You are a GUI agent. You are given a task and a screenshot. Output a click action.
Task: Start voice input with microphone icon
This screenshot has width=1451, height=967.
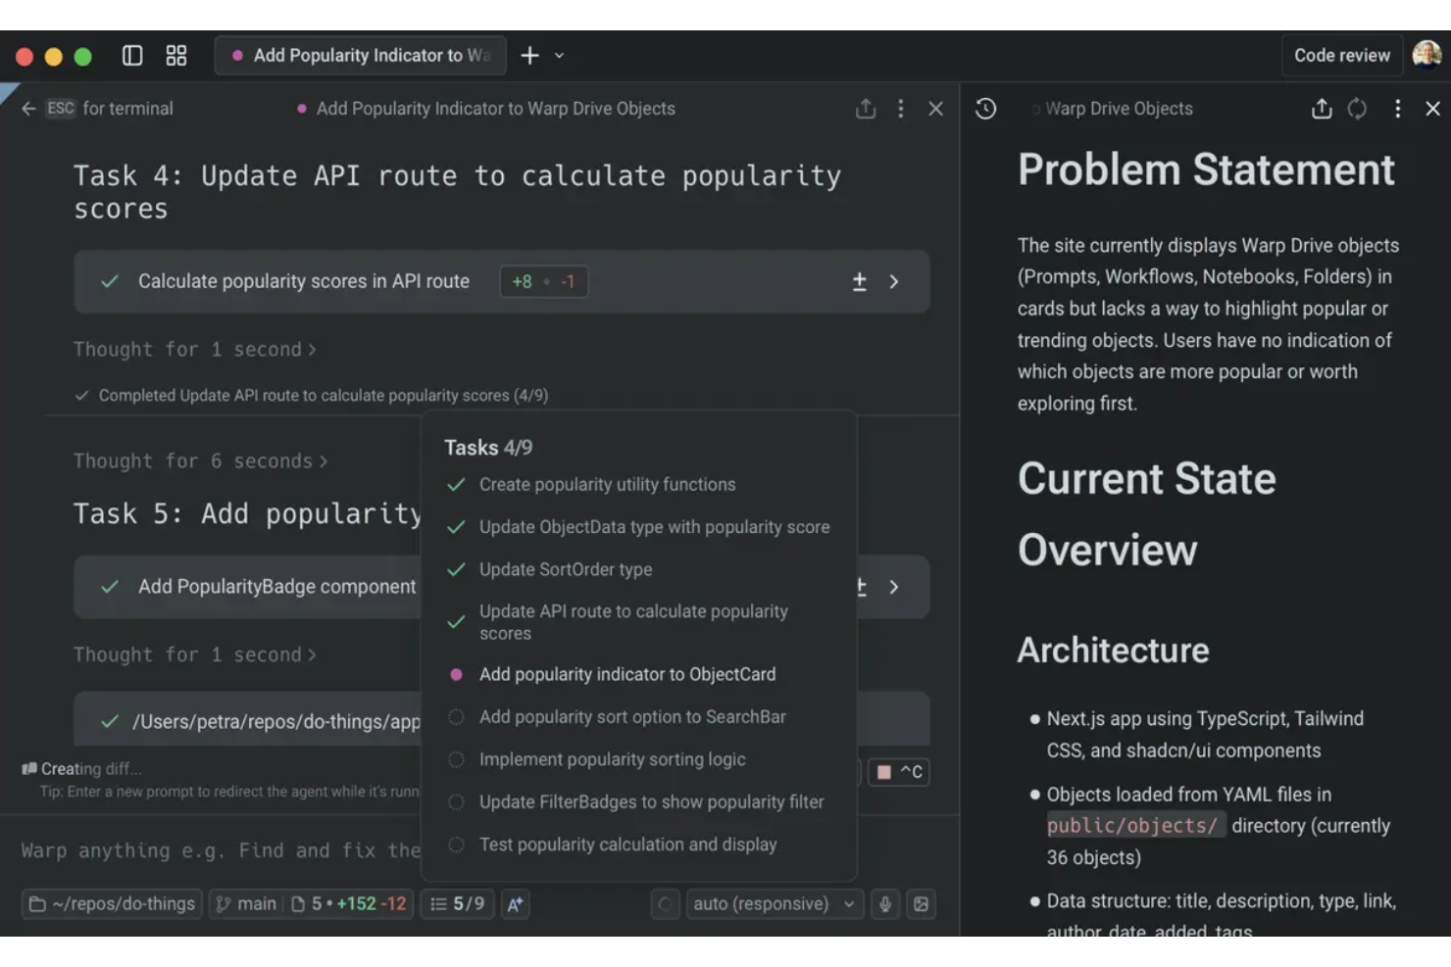point(885,904)
